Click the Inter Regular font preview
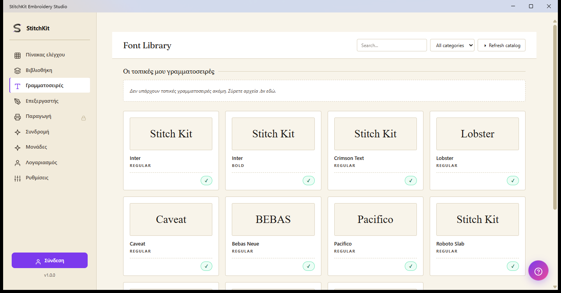Image resolution: width=561 pixels, height=293 pixels. (x=171, y=134)
